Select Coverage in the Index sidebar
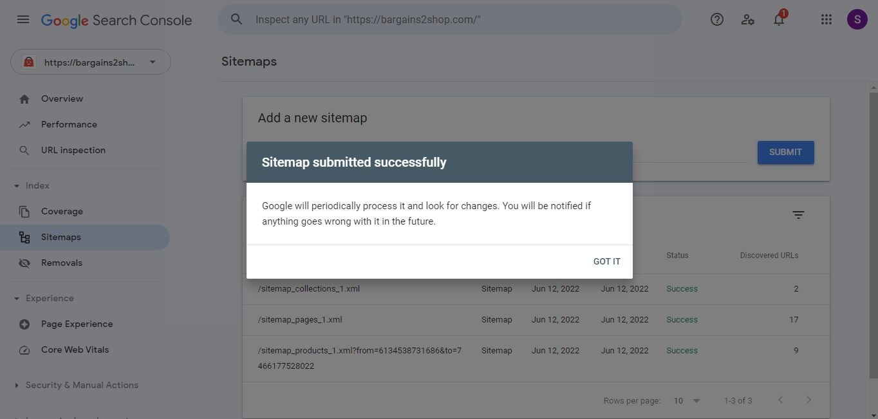878x419 pixels. (61, 211)
